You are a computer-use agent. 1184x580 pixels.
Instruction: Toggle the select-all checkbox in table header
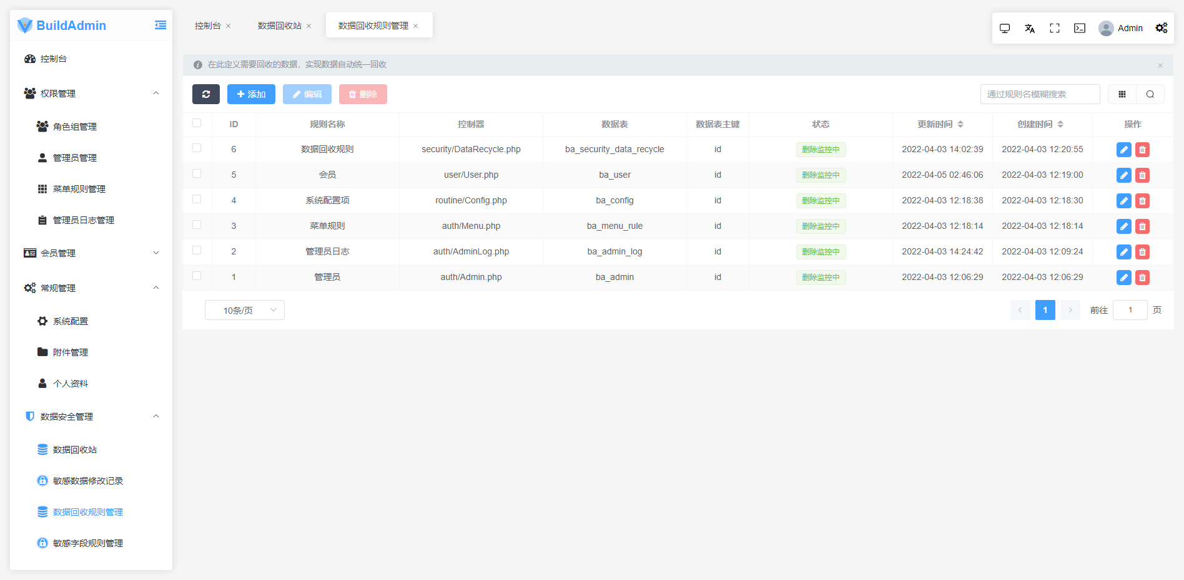197,124
